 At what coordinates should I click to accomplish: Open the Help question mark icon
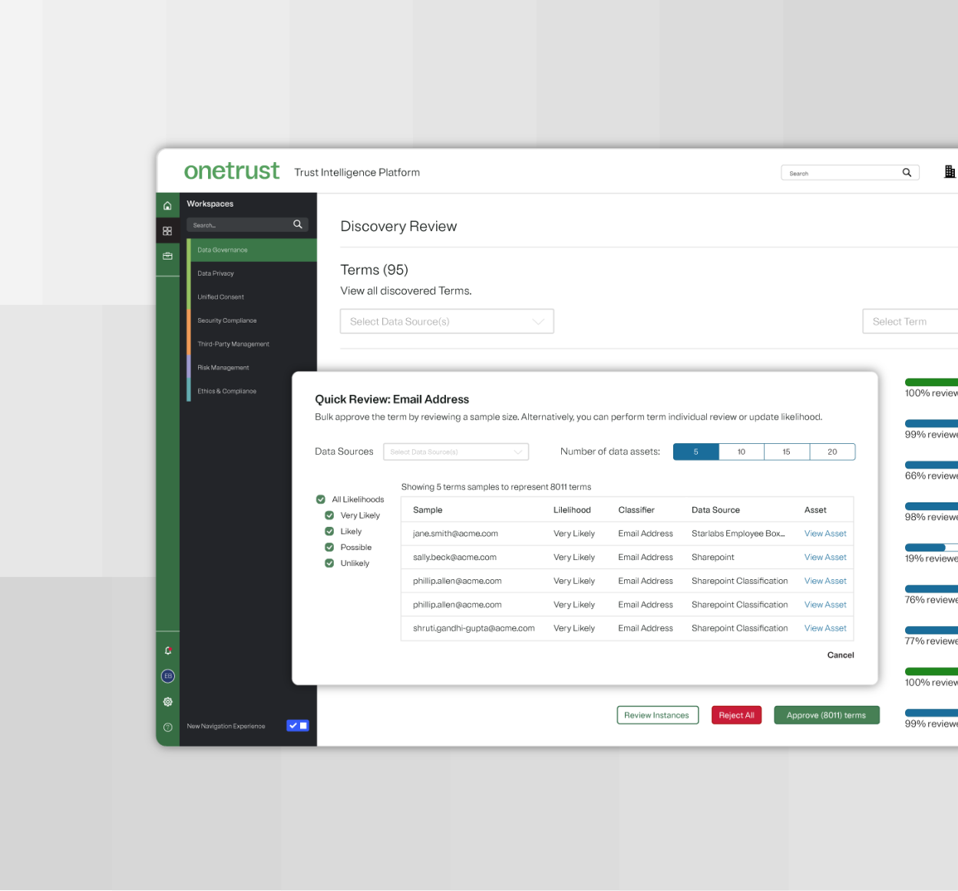coord(167,727)
